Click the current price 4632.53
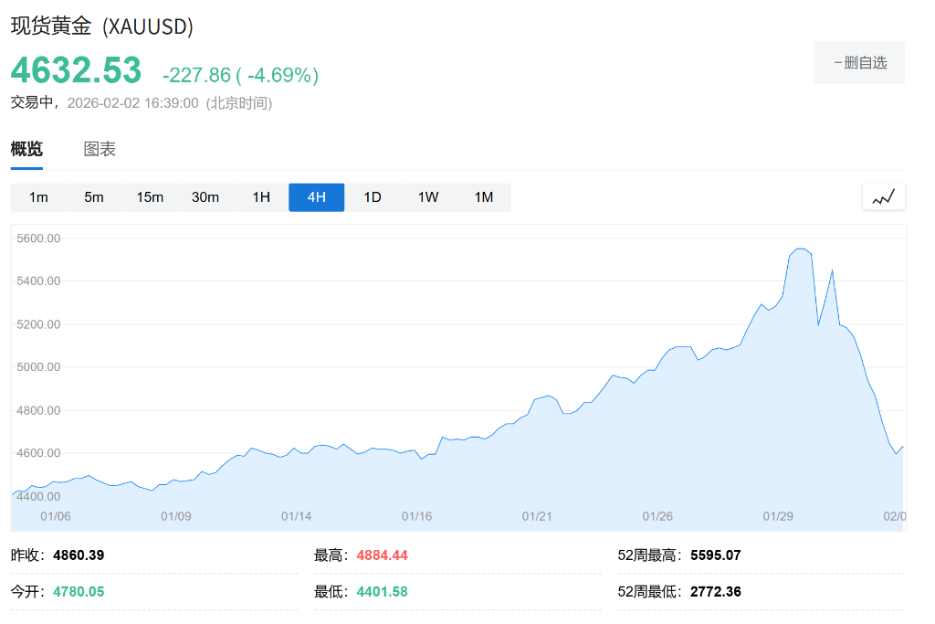The height and width of the screenshot is (624, 935). tap(77, 71)
